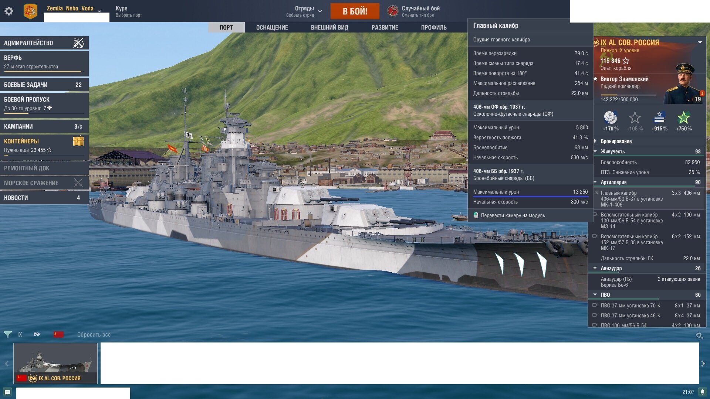Click the Naval Battle crossed swords icon
The width and height of the screenshot is (710, 399).
coord(78,183)
